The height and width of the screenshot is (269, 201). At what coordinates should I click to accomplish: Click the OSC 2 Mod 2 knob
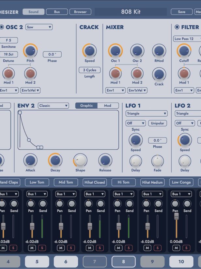tap(30, 73)
